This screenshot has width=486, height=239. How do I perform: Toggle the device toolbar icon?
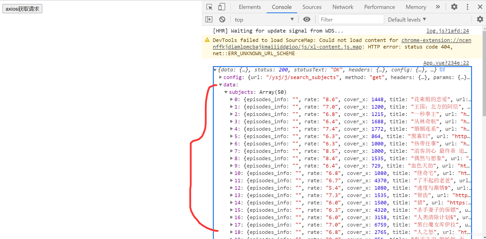pos(222,7)
